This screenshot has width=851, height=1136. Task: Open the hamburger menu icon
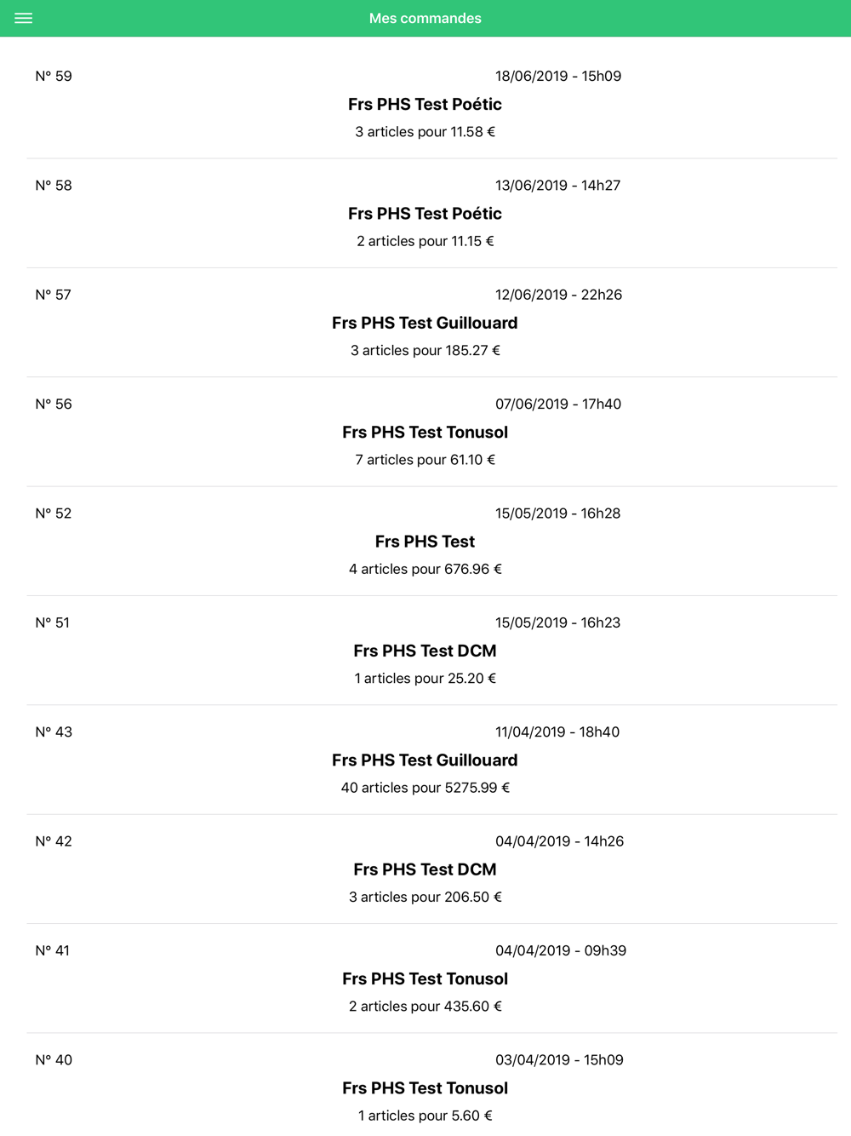[24, 18]
